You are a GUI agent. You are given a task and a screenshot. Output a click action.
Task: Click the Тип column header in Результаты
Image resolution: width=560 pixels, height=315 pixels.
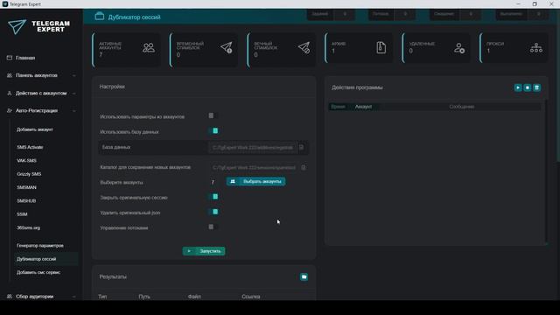102,297
